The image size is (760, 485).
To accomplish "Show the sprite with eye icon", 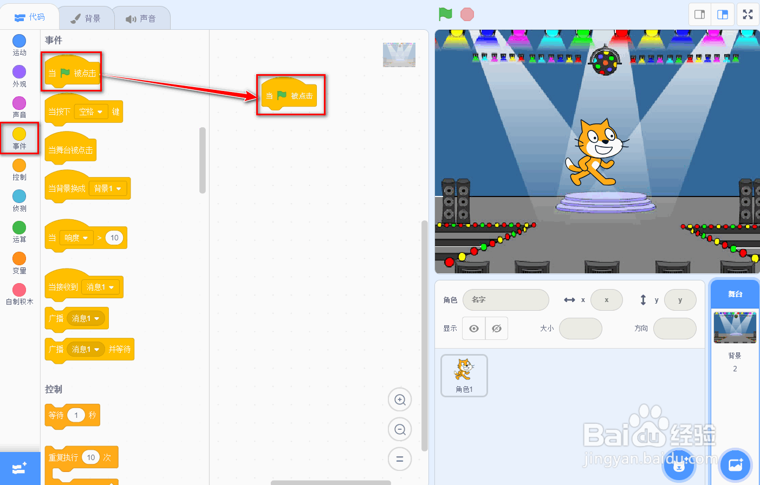I will point(474,329).
